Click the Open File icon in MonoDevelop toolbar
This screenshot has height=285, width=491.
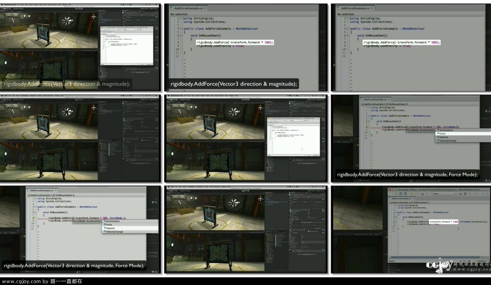(x=397, y=194)
